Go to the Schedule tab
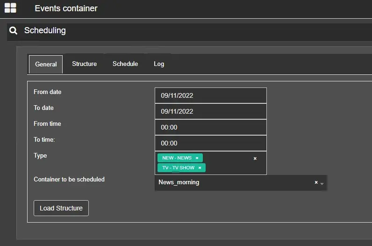 point(125,64)
